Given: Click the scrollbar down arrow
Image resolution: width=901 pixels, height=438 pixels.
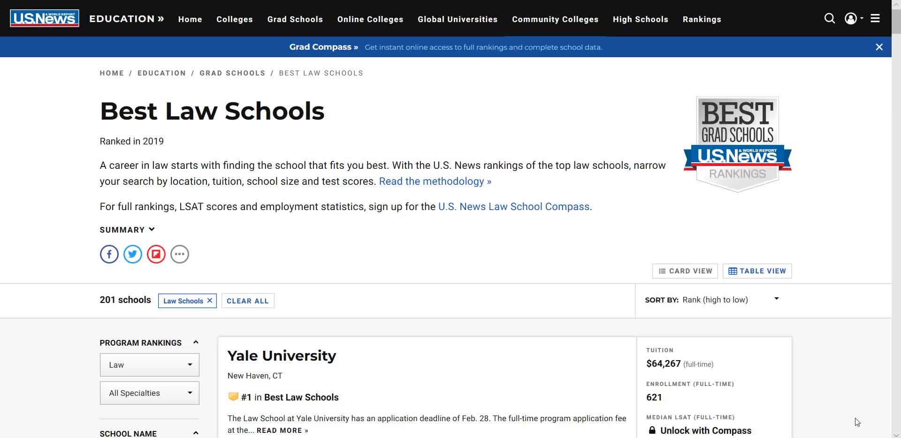Looking at the screenshot, I should pyautogui.click(x=896, y=434).
